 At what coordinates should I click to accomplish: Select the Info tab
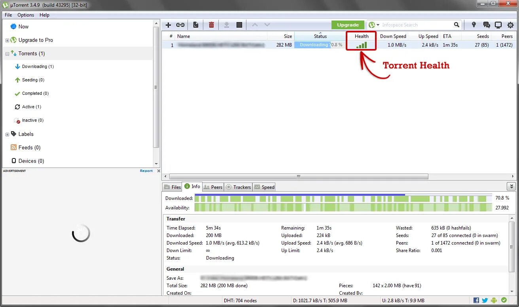[192, 186]
